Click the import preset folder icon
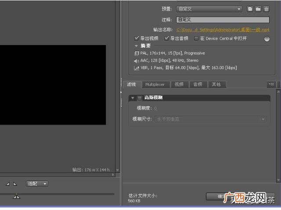This screenshot has height=210, width=281. point(258,9)
